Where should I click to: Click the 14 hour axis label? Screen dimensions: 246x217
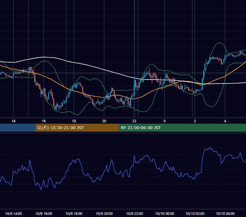tap(13, 121)
